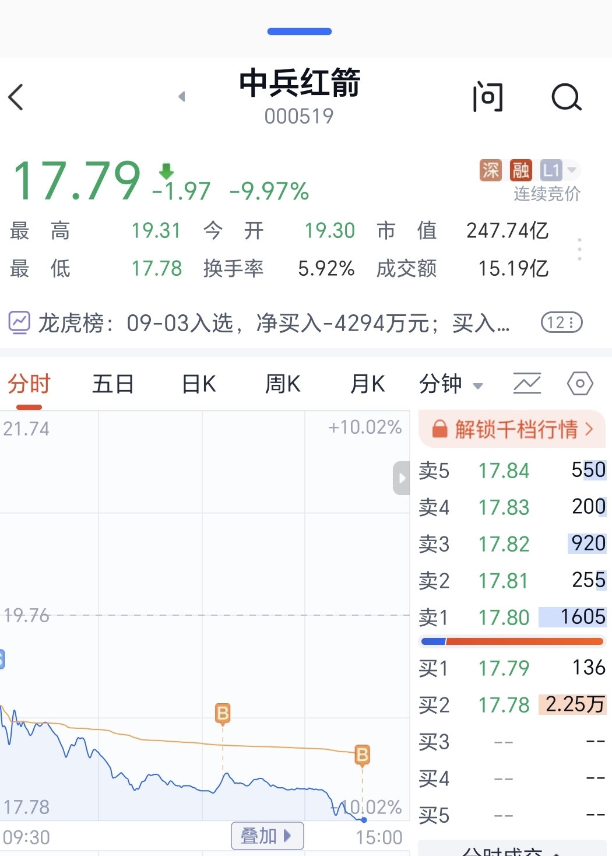
Task: Tap the 中兵红箭 stock title
Action: 300,82
